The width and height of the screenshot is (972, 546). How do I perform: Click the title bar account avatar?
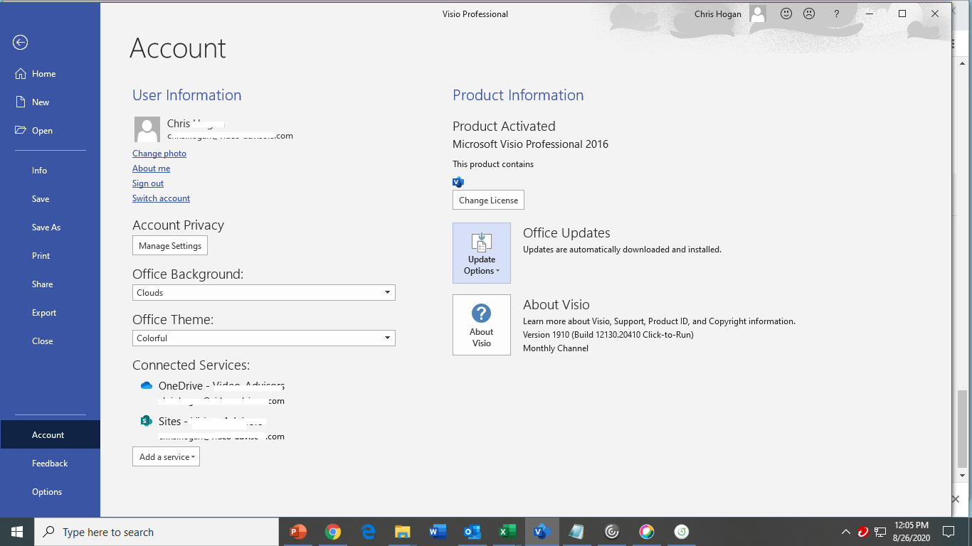pos(759,14)
